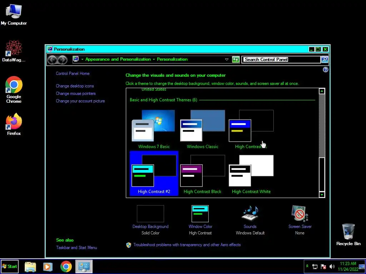Viewport: 366px width, 274px height.
Task: Open the address bar history dropdown
Action: point(227,60)
